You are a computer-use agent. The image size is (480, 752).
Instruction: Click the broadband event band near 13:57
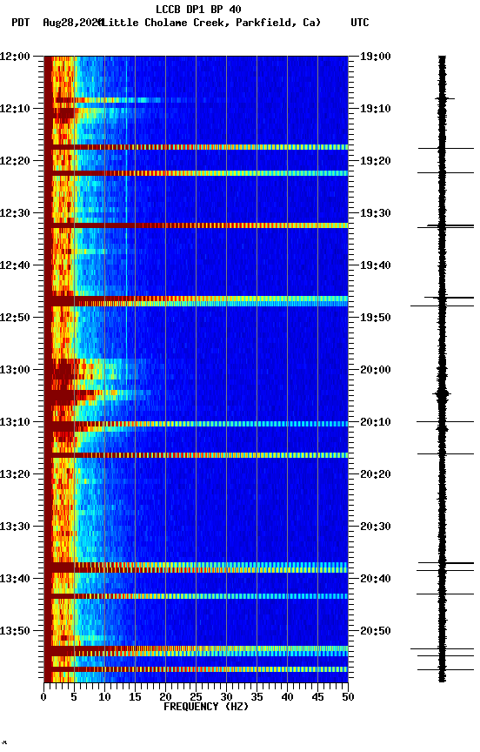[196, 669]
